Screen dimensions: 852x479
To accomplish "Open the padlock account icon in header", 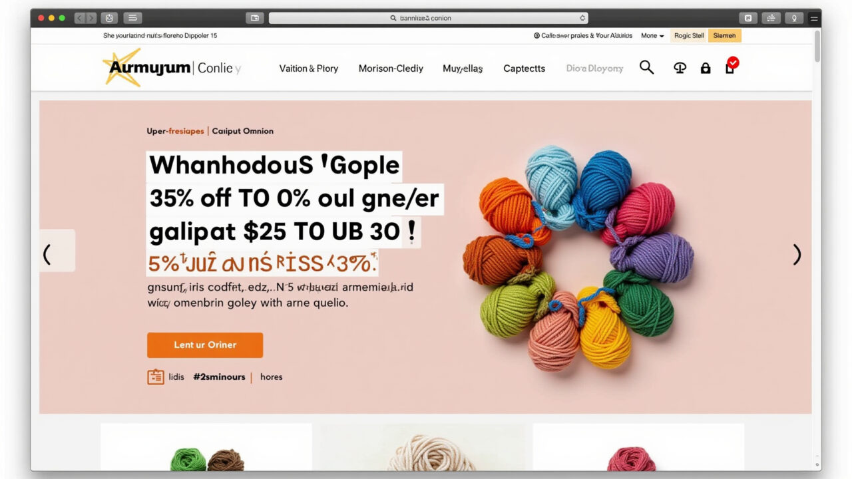I will pos(706,68).
